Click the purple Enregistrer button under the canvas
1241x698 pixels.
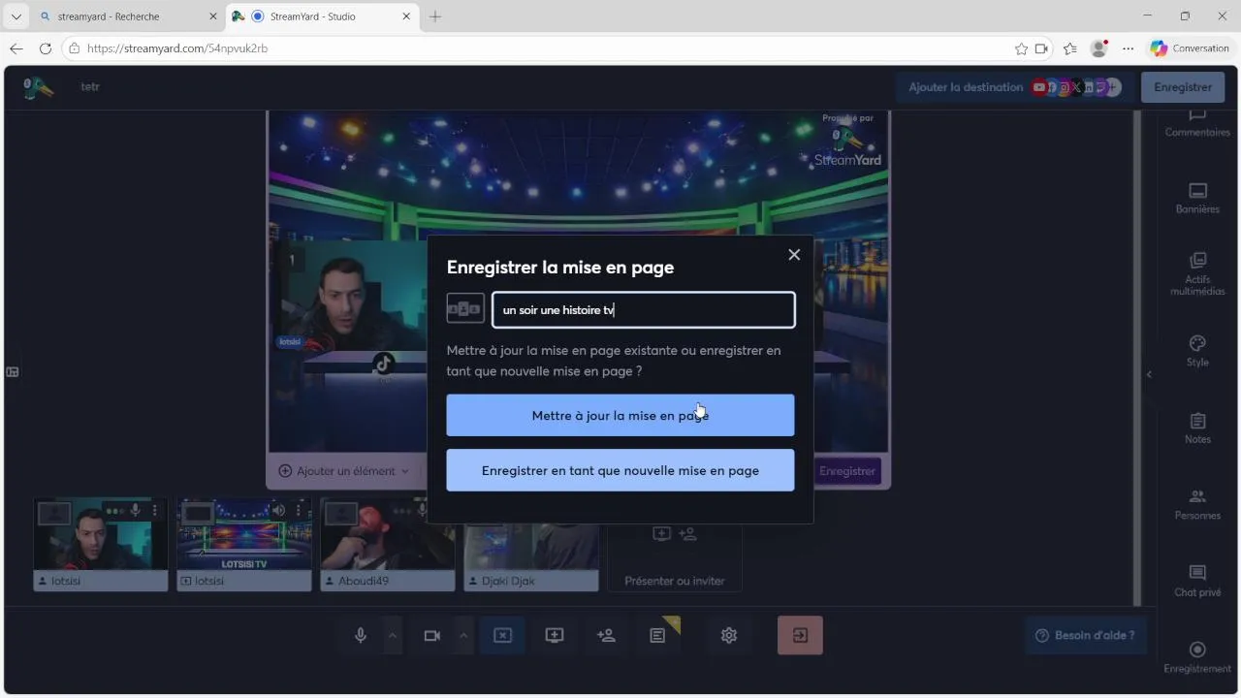[847, 471]
